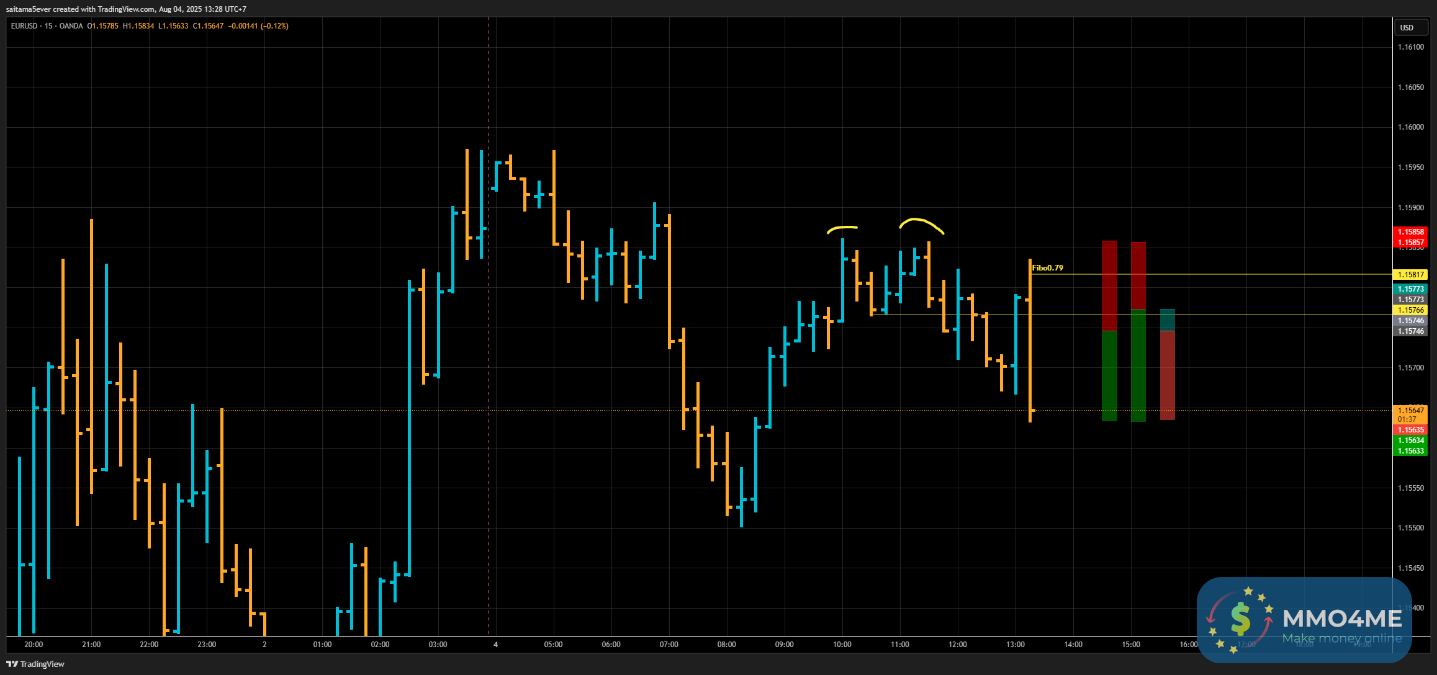Click the TradingView logo icon

(12, 664)
